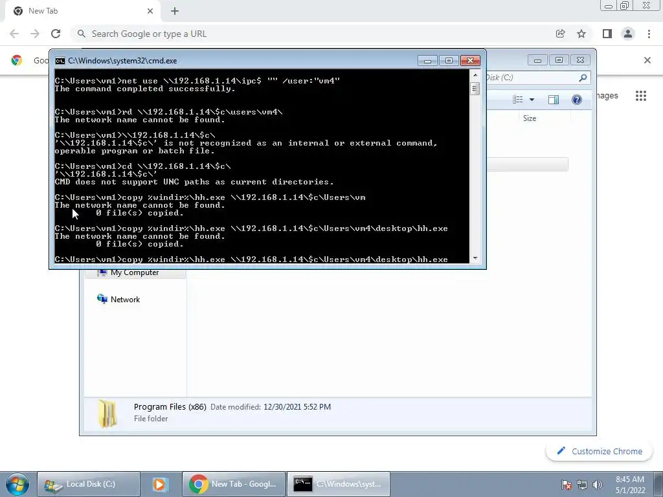
Task: Click the Chrome forward arrow button
Action: (35, 34)
